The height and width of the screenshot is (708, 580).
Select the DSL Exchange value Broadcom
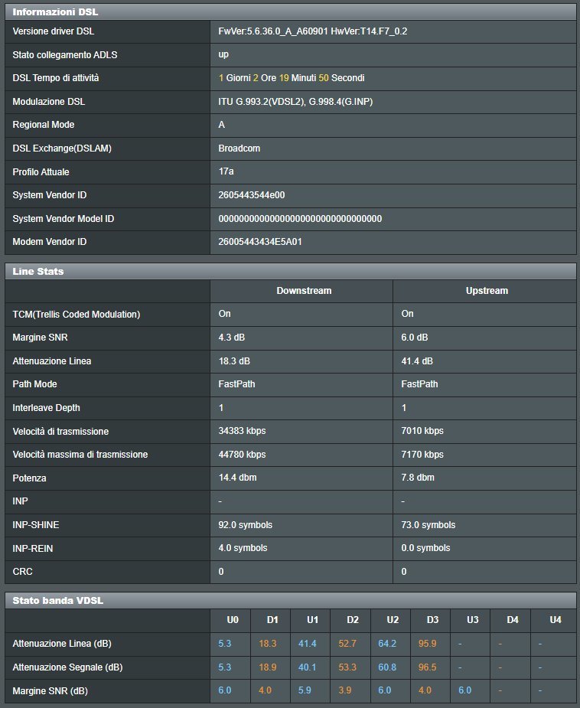[x=239, y=148]
